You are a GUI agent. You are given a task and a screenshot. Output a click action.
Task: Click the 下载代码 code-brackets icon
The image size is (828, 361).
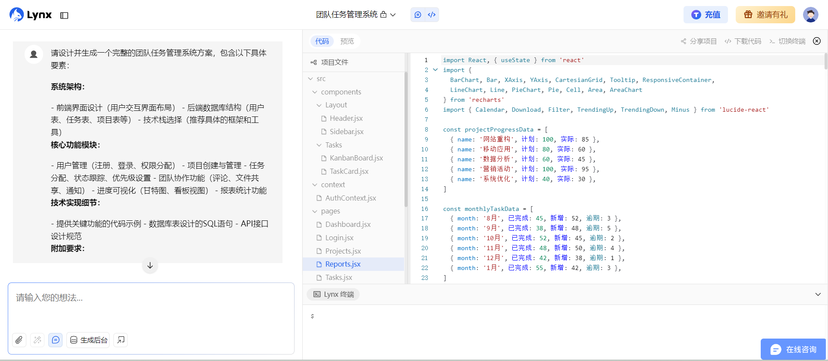point(728,41)
